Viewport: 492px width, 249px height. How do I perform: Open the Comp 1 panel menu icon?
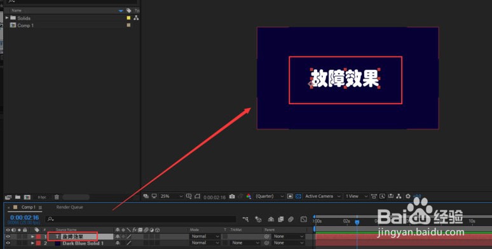pyautogui.click(x=40, y=208)
